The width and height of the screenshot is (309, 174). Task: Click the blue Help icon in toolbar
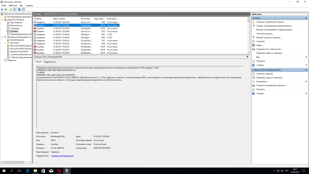click(x=19, y=9)
